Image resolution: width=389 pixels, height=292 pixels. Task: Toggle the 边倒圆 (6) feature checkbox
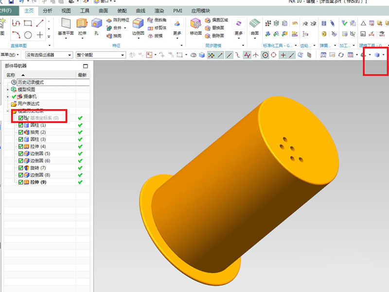click(x=20, y=161)
